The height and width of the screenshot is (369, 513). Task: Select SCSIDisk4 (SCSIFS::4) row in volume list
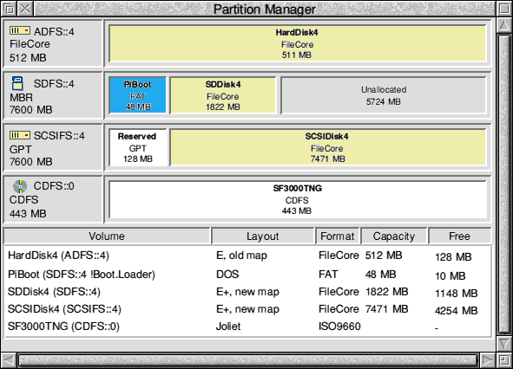tap(247, 309)
